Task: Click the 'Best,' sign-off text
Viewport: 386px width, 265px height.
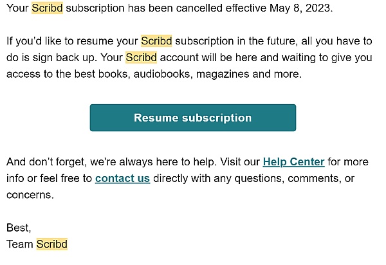Action: [x=18, y=228]
